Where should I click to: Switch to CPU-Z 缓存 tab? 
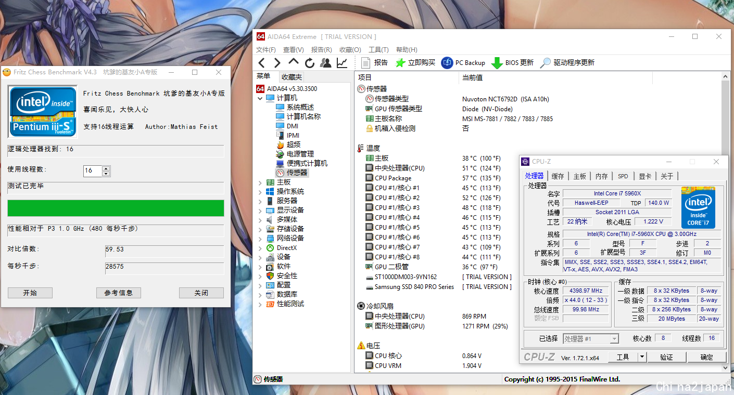click(x=558, y=176)
